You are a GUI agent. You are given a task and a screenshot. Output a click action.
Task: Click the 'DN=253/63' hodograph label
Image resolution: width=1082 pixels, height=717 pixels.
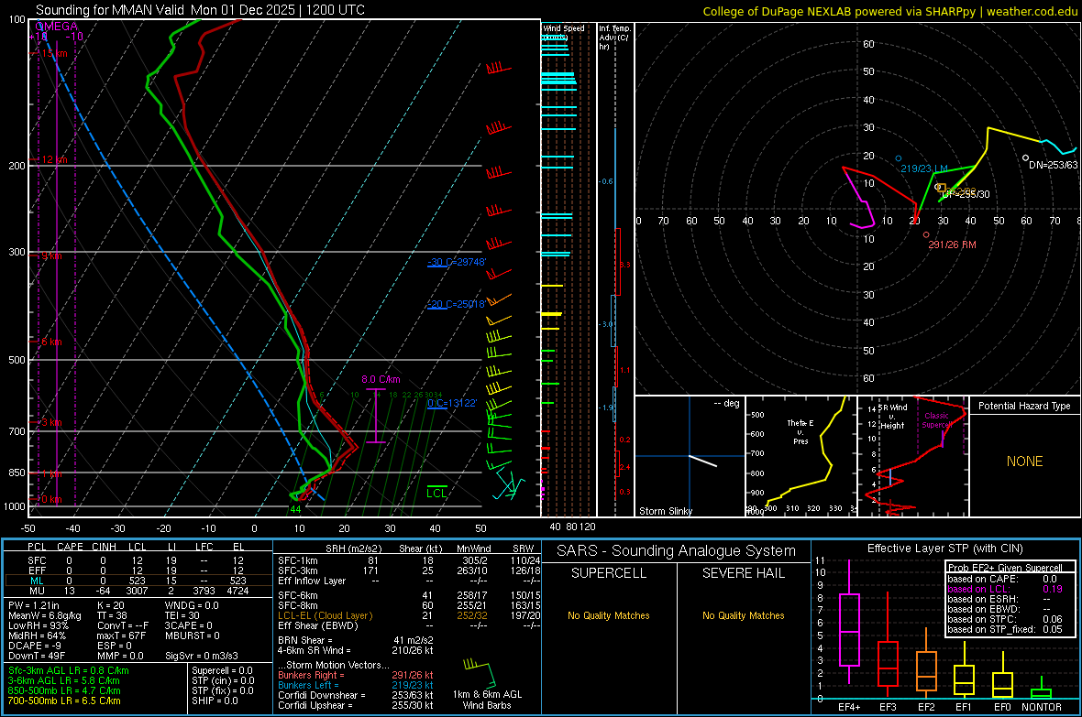click(1053, 165)
